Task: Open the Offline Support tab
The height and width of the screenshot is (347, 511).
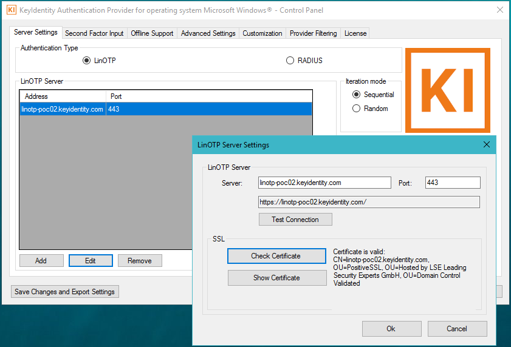Action: coord(152,33)
